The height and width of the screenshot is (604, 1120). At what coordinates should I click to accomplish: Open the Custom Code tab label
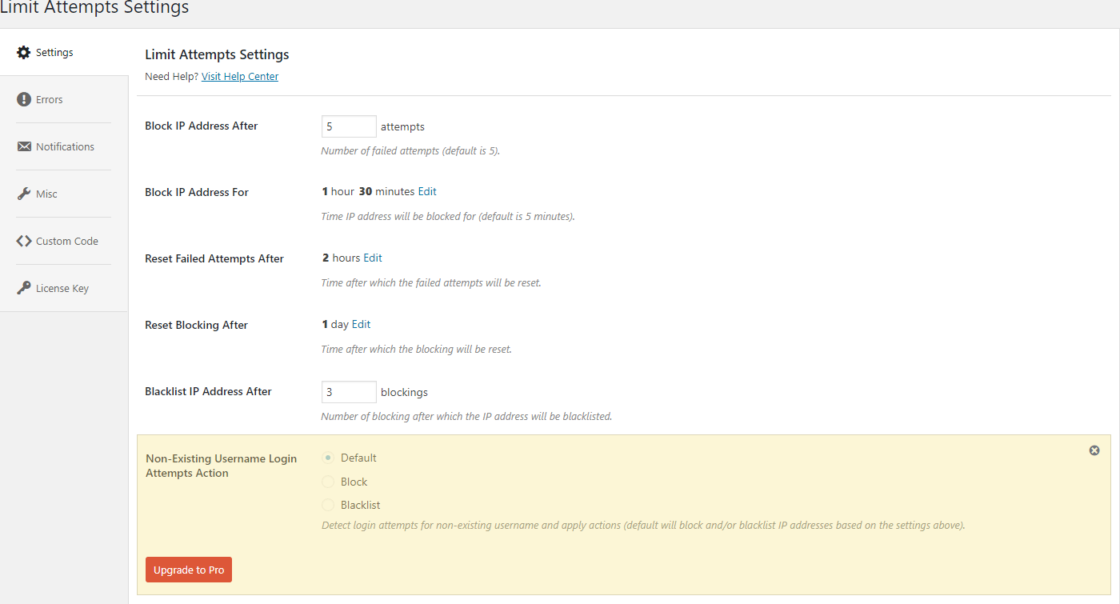click(67, 242)
